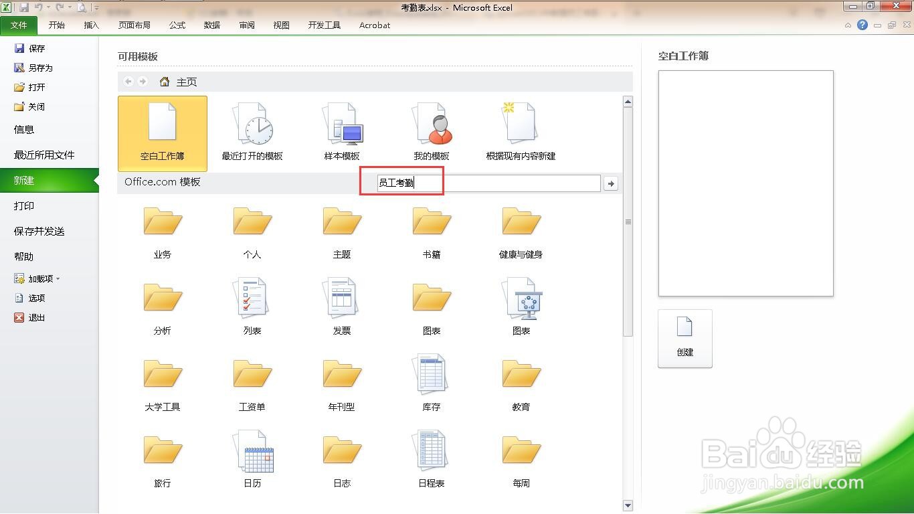Click the Undo icon in quick access toolbar
This screenshot has width=914, height=514.
point(39,7)
